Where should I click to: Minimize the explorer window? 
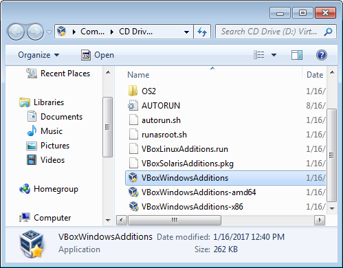(x=280, y=13)
